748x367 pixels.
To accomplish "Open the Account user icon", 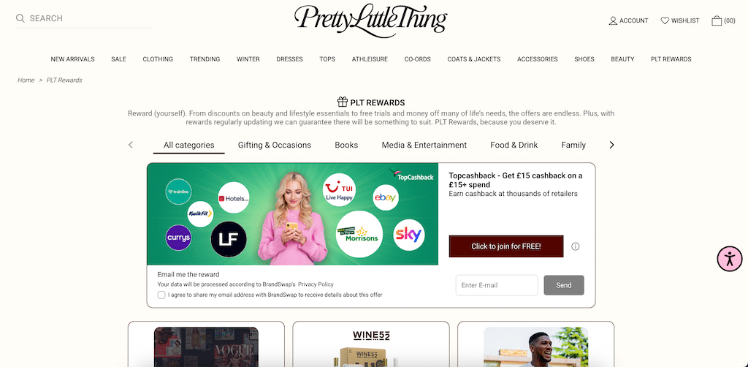I will pos(613,21).
